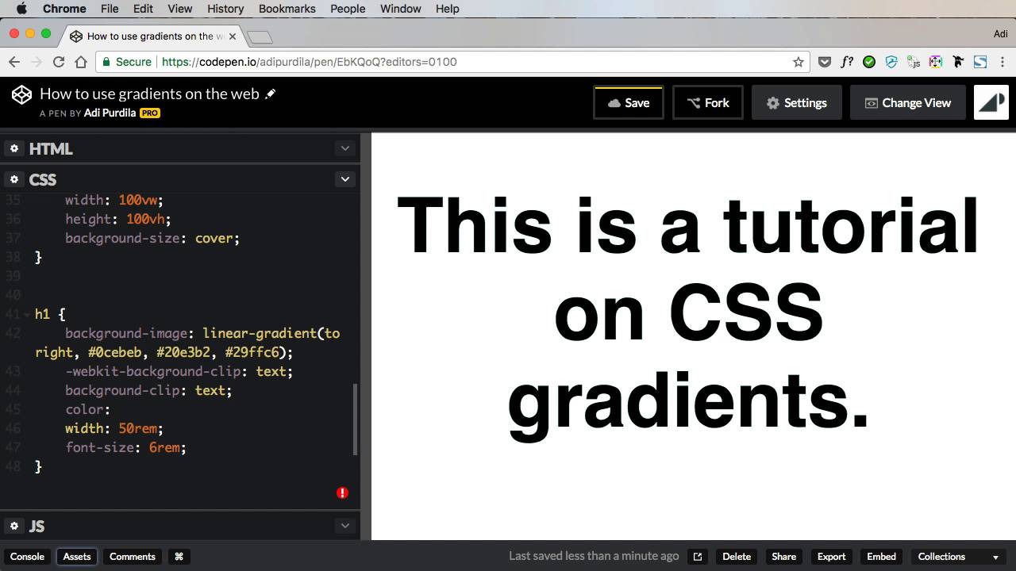Open CSS editor settings gear
Viewport: 1016px width, 571px height.
pos(13,179)
